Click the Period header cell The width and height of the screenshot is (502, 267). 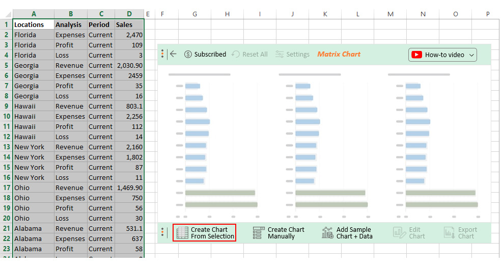[101, 24]
